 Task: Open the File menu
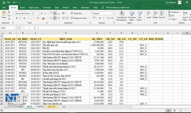[4, 8]
